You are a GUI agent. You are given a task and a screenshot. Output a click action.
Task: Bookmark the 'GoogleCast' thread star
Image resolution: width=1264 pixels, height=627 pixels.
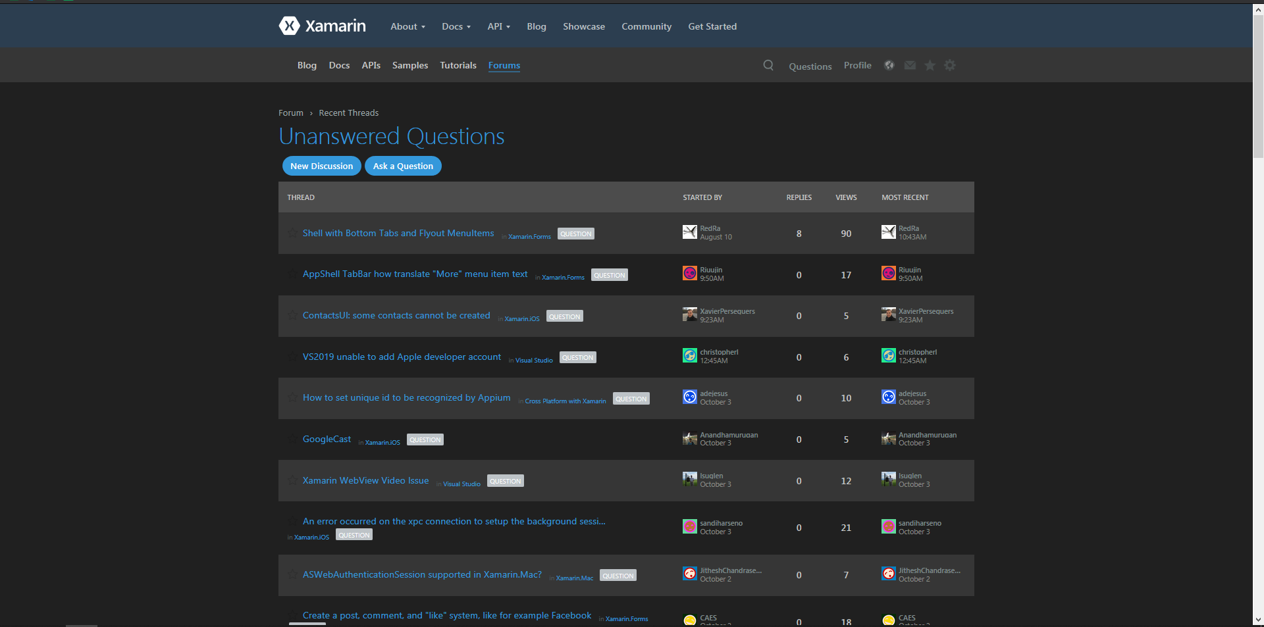pyautogui.click(x=292, y=438)
